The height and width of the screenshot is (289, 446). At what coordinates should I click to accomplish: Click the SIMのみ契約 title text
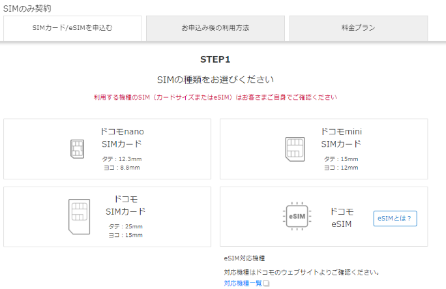pos(27,8)
